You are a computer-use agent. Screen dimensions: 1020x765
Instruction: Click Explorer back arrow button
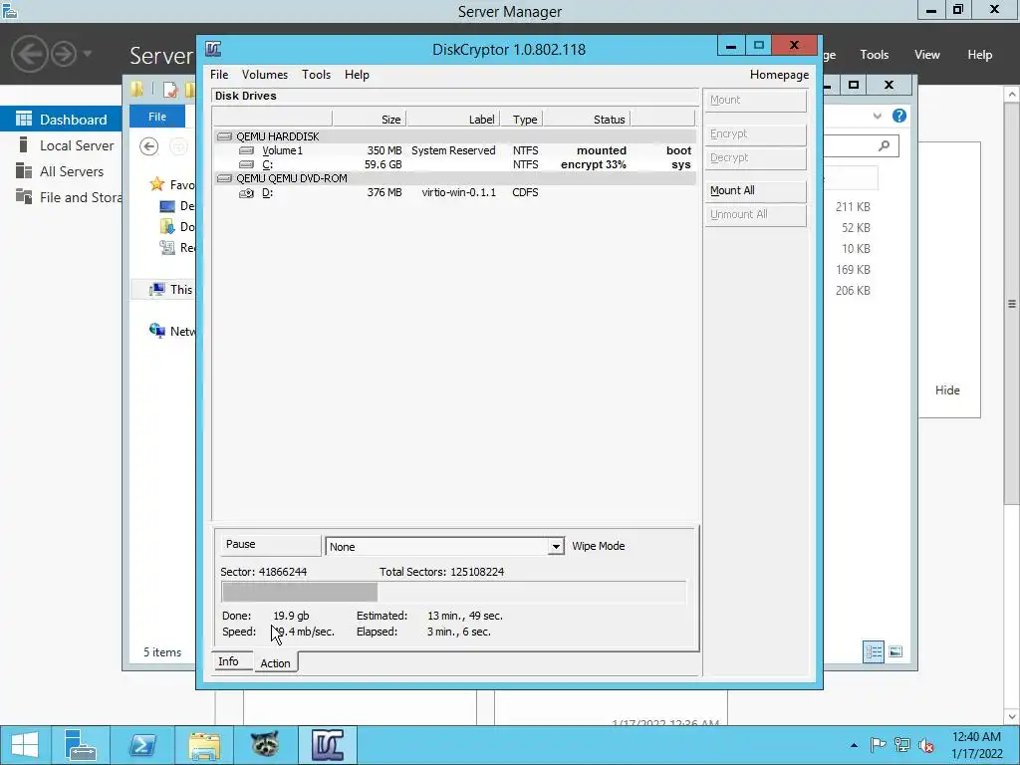pos(149,146)
